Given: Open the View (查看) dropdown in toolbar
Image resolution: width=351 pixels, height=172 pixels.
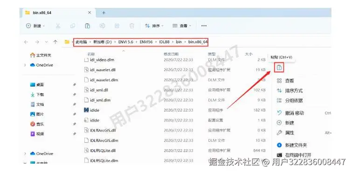Looking at the screenshot, I should point(182,26).
